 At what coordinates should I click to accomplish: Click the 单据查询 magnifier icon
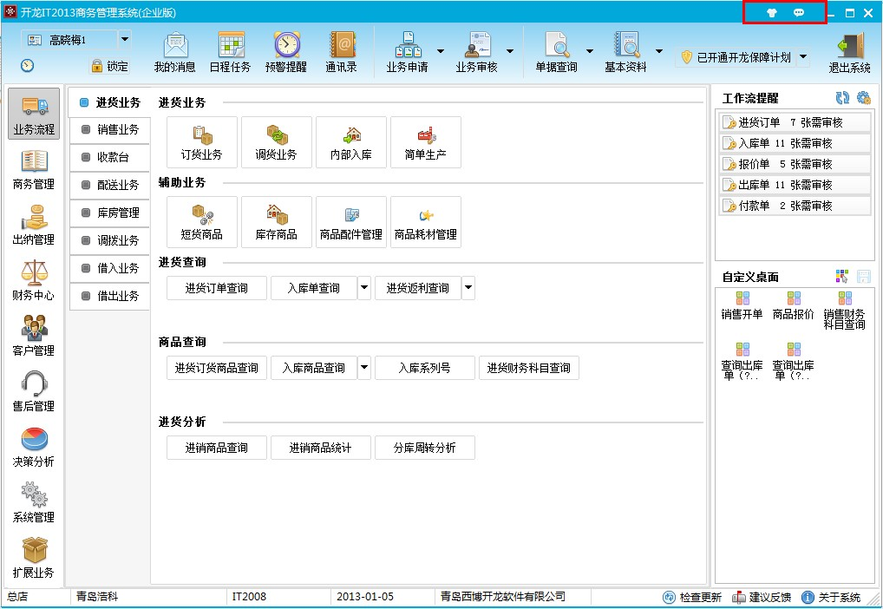[556, 52]
